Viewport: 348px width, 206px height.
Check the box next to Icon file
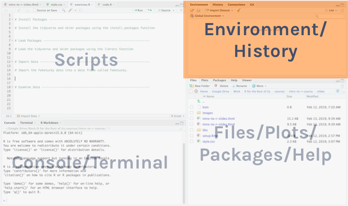point(192,107)
